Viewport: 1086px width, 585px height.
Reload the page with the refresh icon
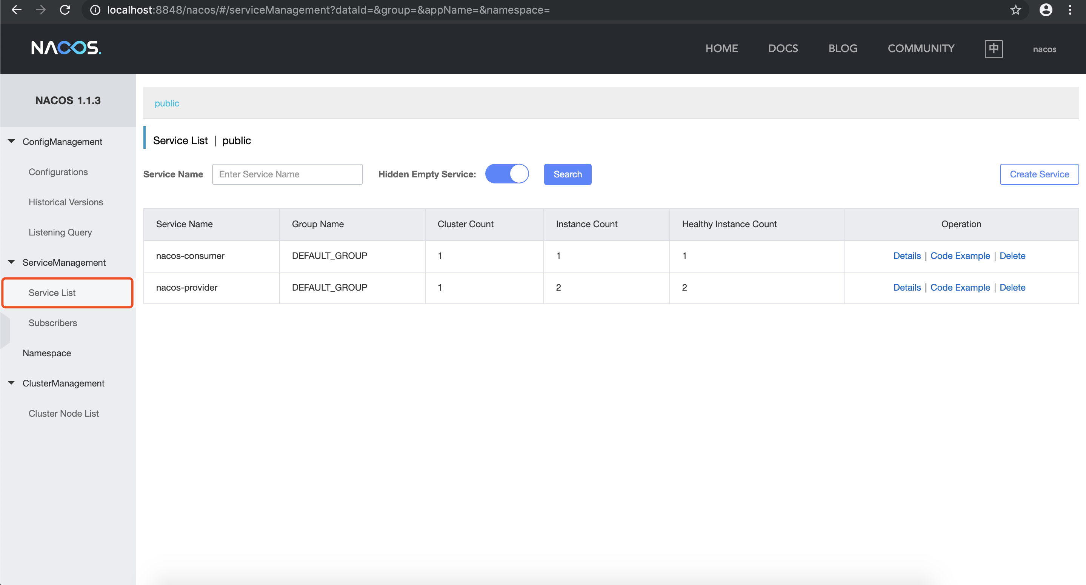[x=65, y=10]
